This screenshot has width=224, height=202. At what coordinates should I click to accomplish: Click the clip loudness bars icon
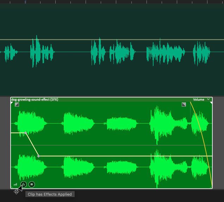click(x=15, y=184)
